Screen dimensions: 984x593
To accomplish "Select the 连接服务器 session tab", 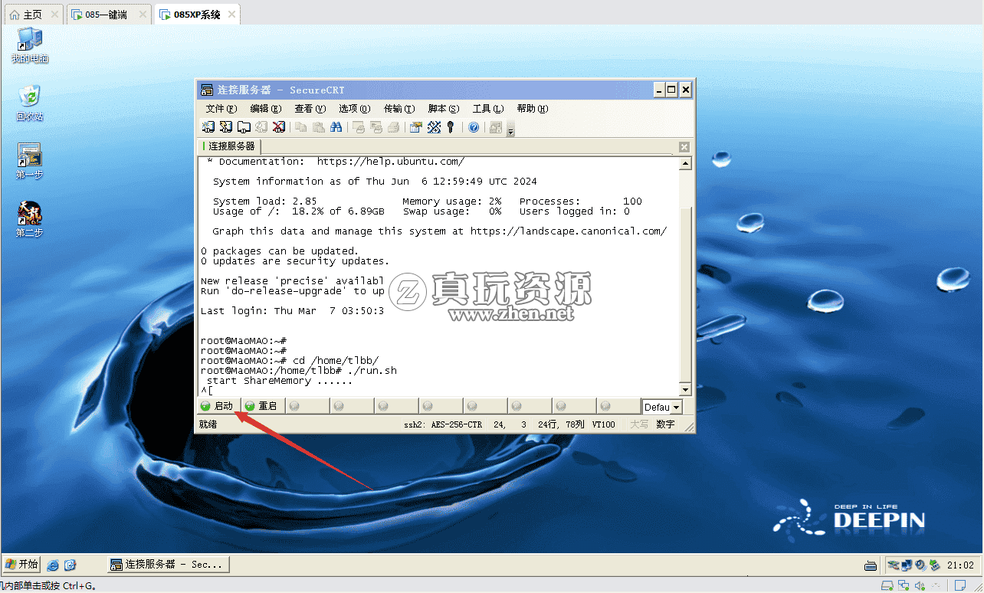I will (x=230, y=146).
